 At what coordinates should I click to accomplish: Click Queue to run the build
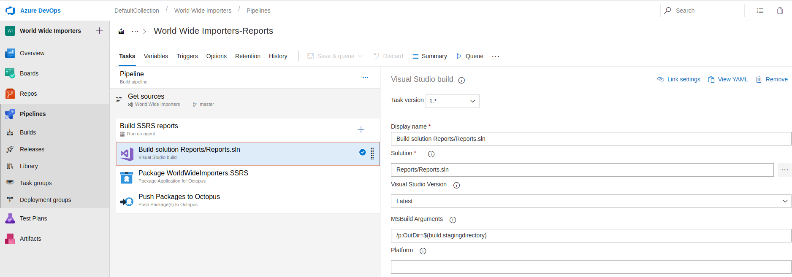point(470,56)
